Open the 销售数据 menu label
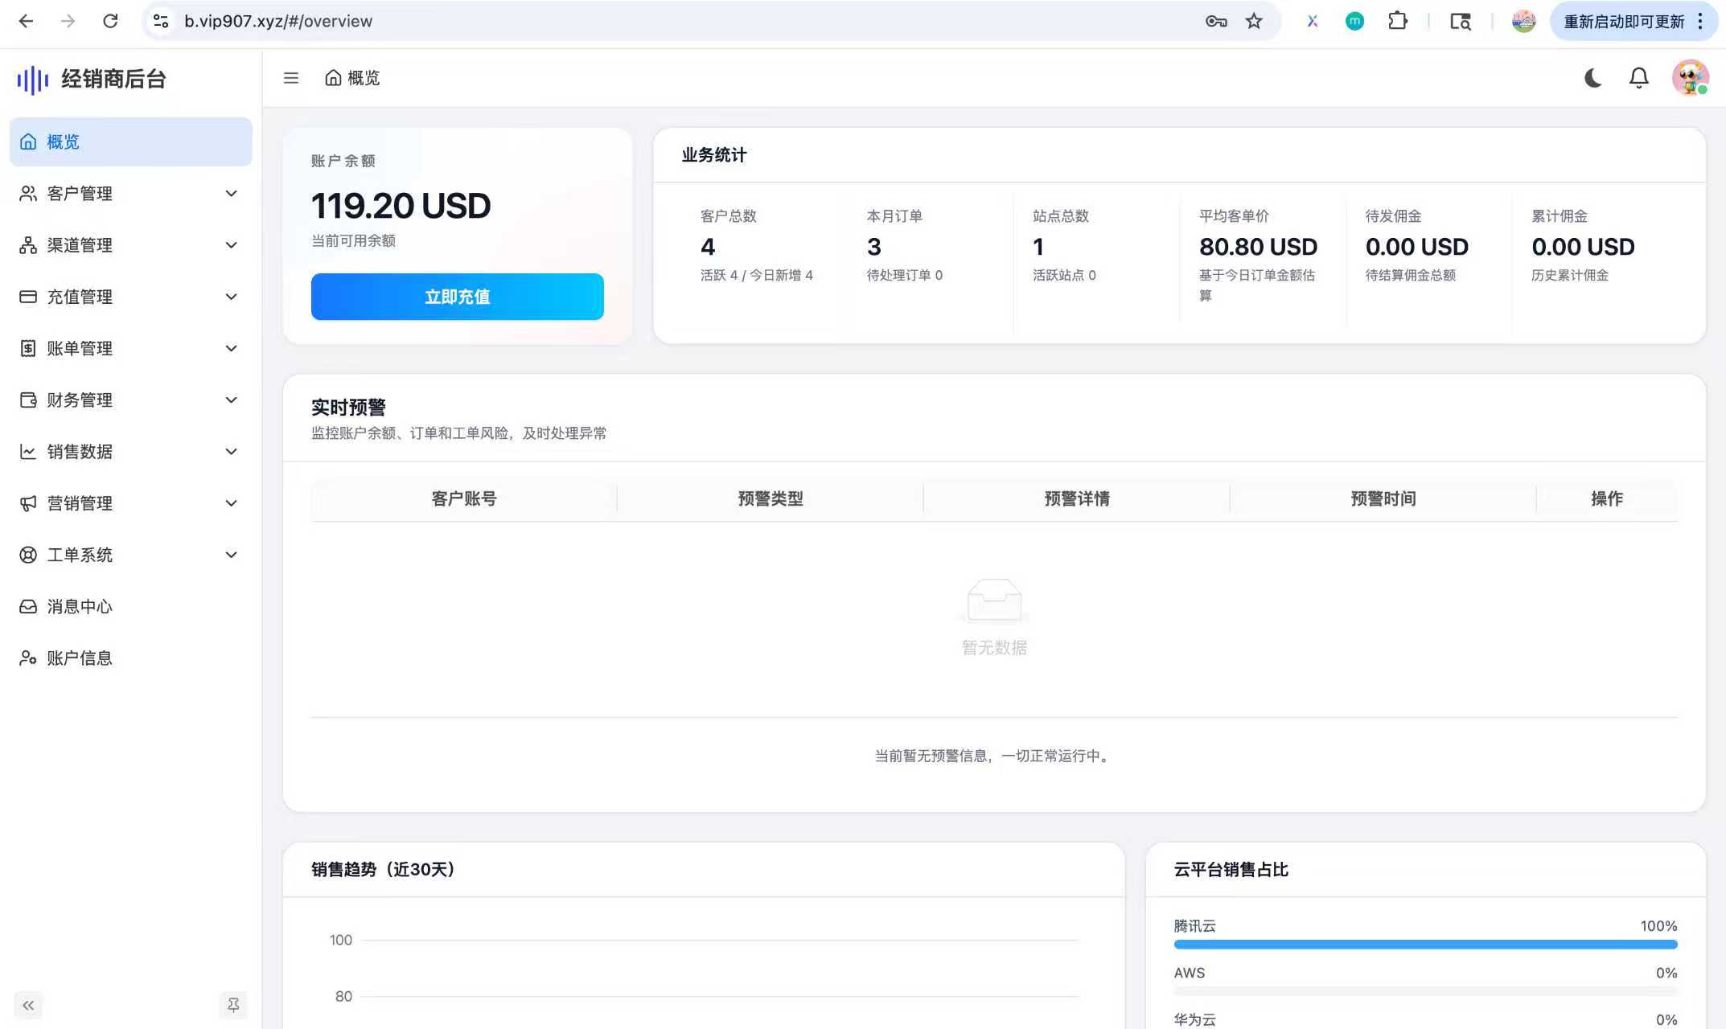Viewport: 1726px width, 1029px height. [x=80, y=452]
